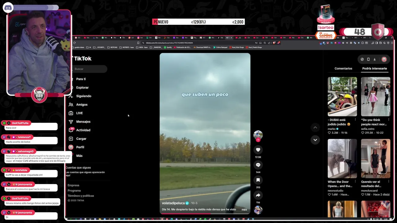Open the "Rust | Kick Drops" bookmark
This screenshot has width=397, height=223.
[x=236, y=47]
